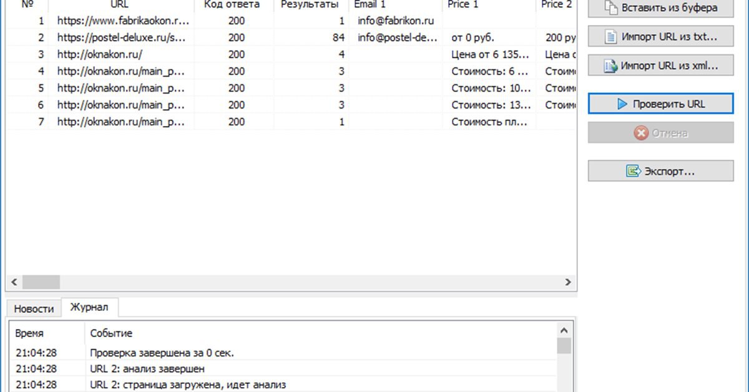Click Импорт URL из txt button
The height and width of the screenshot is (392, 749).
pos(660,37)
